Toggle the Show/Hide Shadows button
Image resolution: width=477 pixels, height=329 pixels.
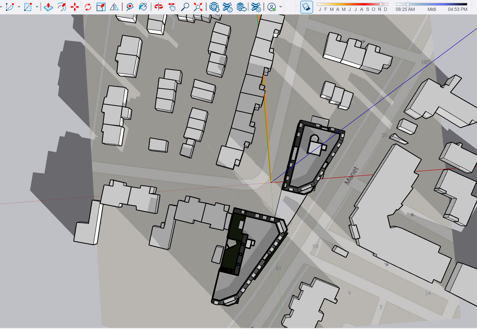[306, 7]
